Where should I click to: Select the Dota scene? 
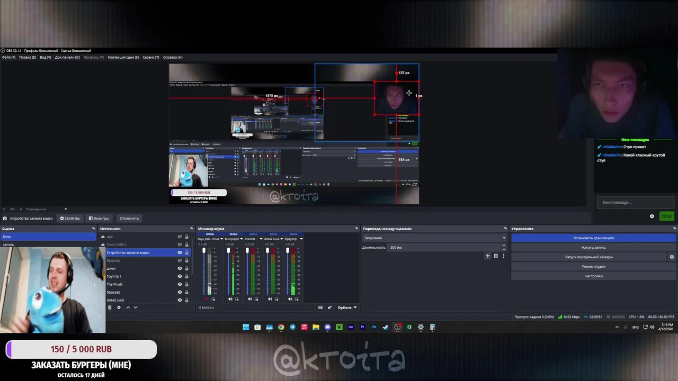tap(48, 237)
